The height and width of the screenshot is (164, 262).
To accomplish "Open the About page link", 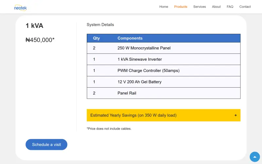I will (x=216, y=7).
